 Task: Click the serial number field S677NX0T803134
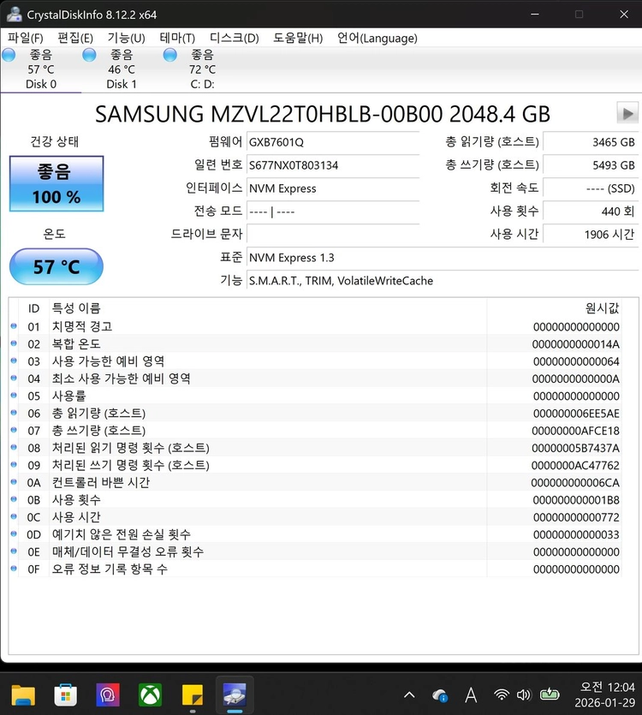pos(333,165)
